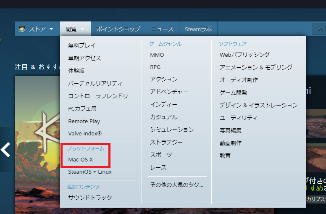Select 動画制作 software category

pos(231,143)
